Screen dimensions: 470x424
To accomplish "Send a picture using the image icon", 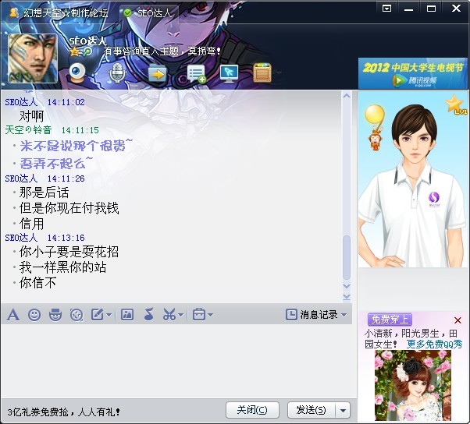I will (127, 315).
